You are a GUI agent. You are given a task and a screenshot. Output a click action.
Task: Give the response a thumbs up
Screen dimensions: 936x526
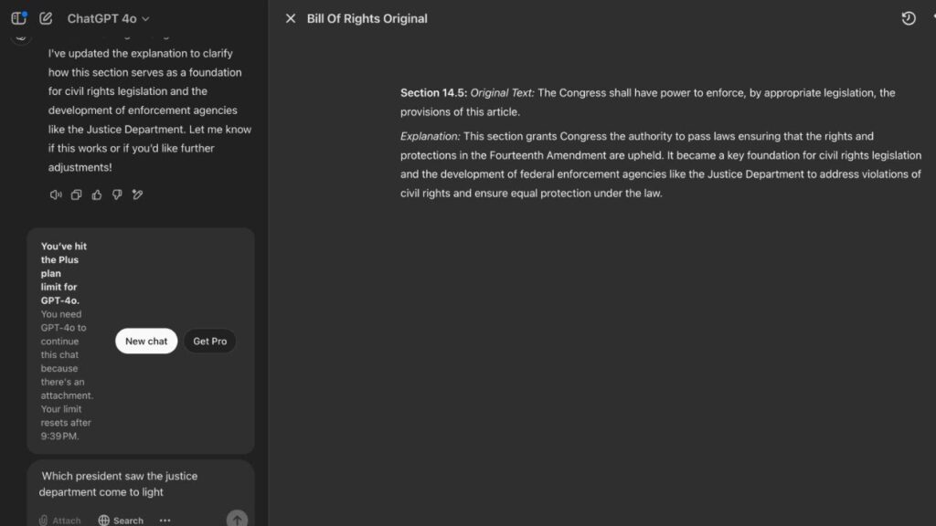click(97, 195)
